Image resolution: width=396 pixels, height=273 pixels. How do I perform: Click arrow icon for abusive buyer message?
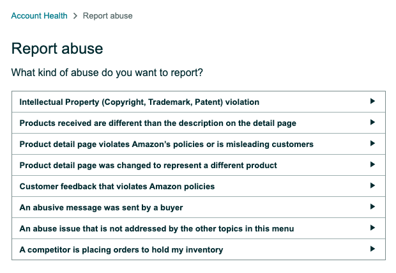pos(372,207)
